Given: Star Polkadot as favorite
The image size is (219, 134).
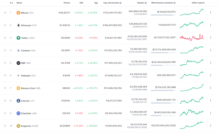Looking at the screenshot, I should coord(5,75).
